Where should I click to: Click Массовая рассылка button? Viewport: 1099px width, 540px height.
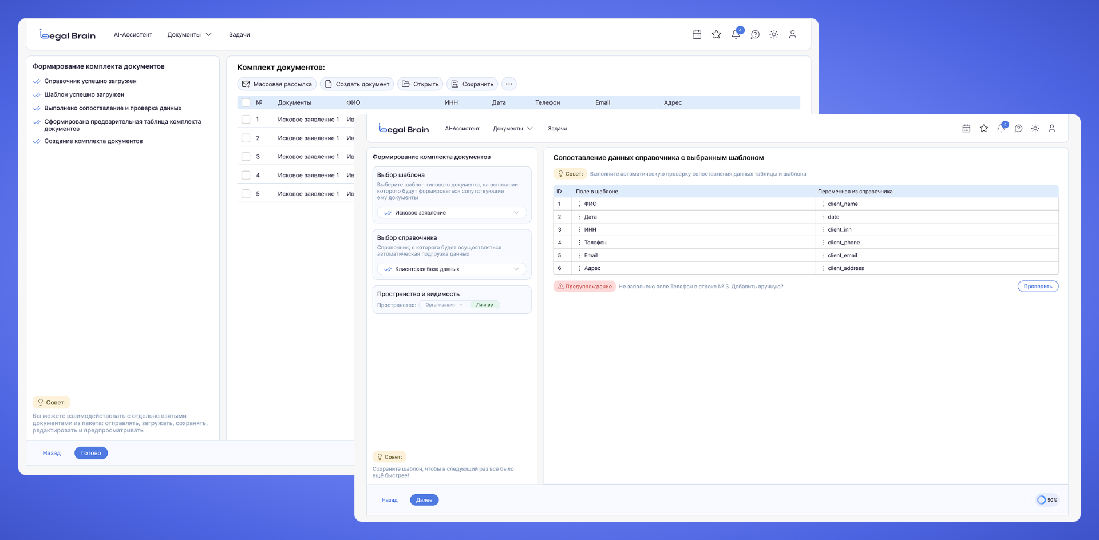(277, 84)
